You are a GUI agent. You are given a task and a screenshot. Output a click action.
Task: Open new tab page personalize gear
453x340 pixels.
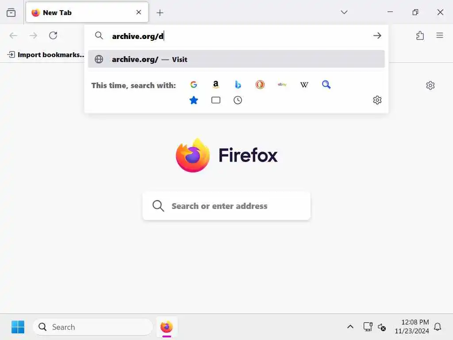[430, 85]
